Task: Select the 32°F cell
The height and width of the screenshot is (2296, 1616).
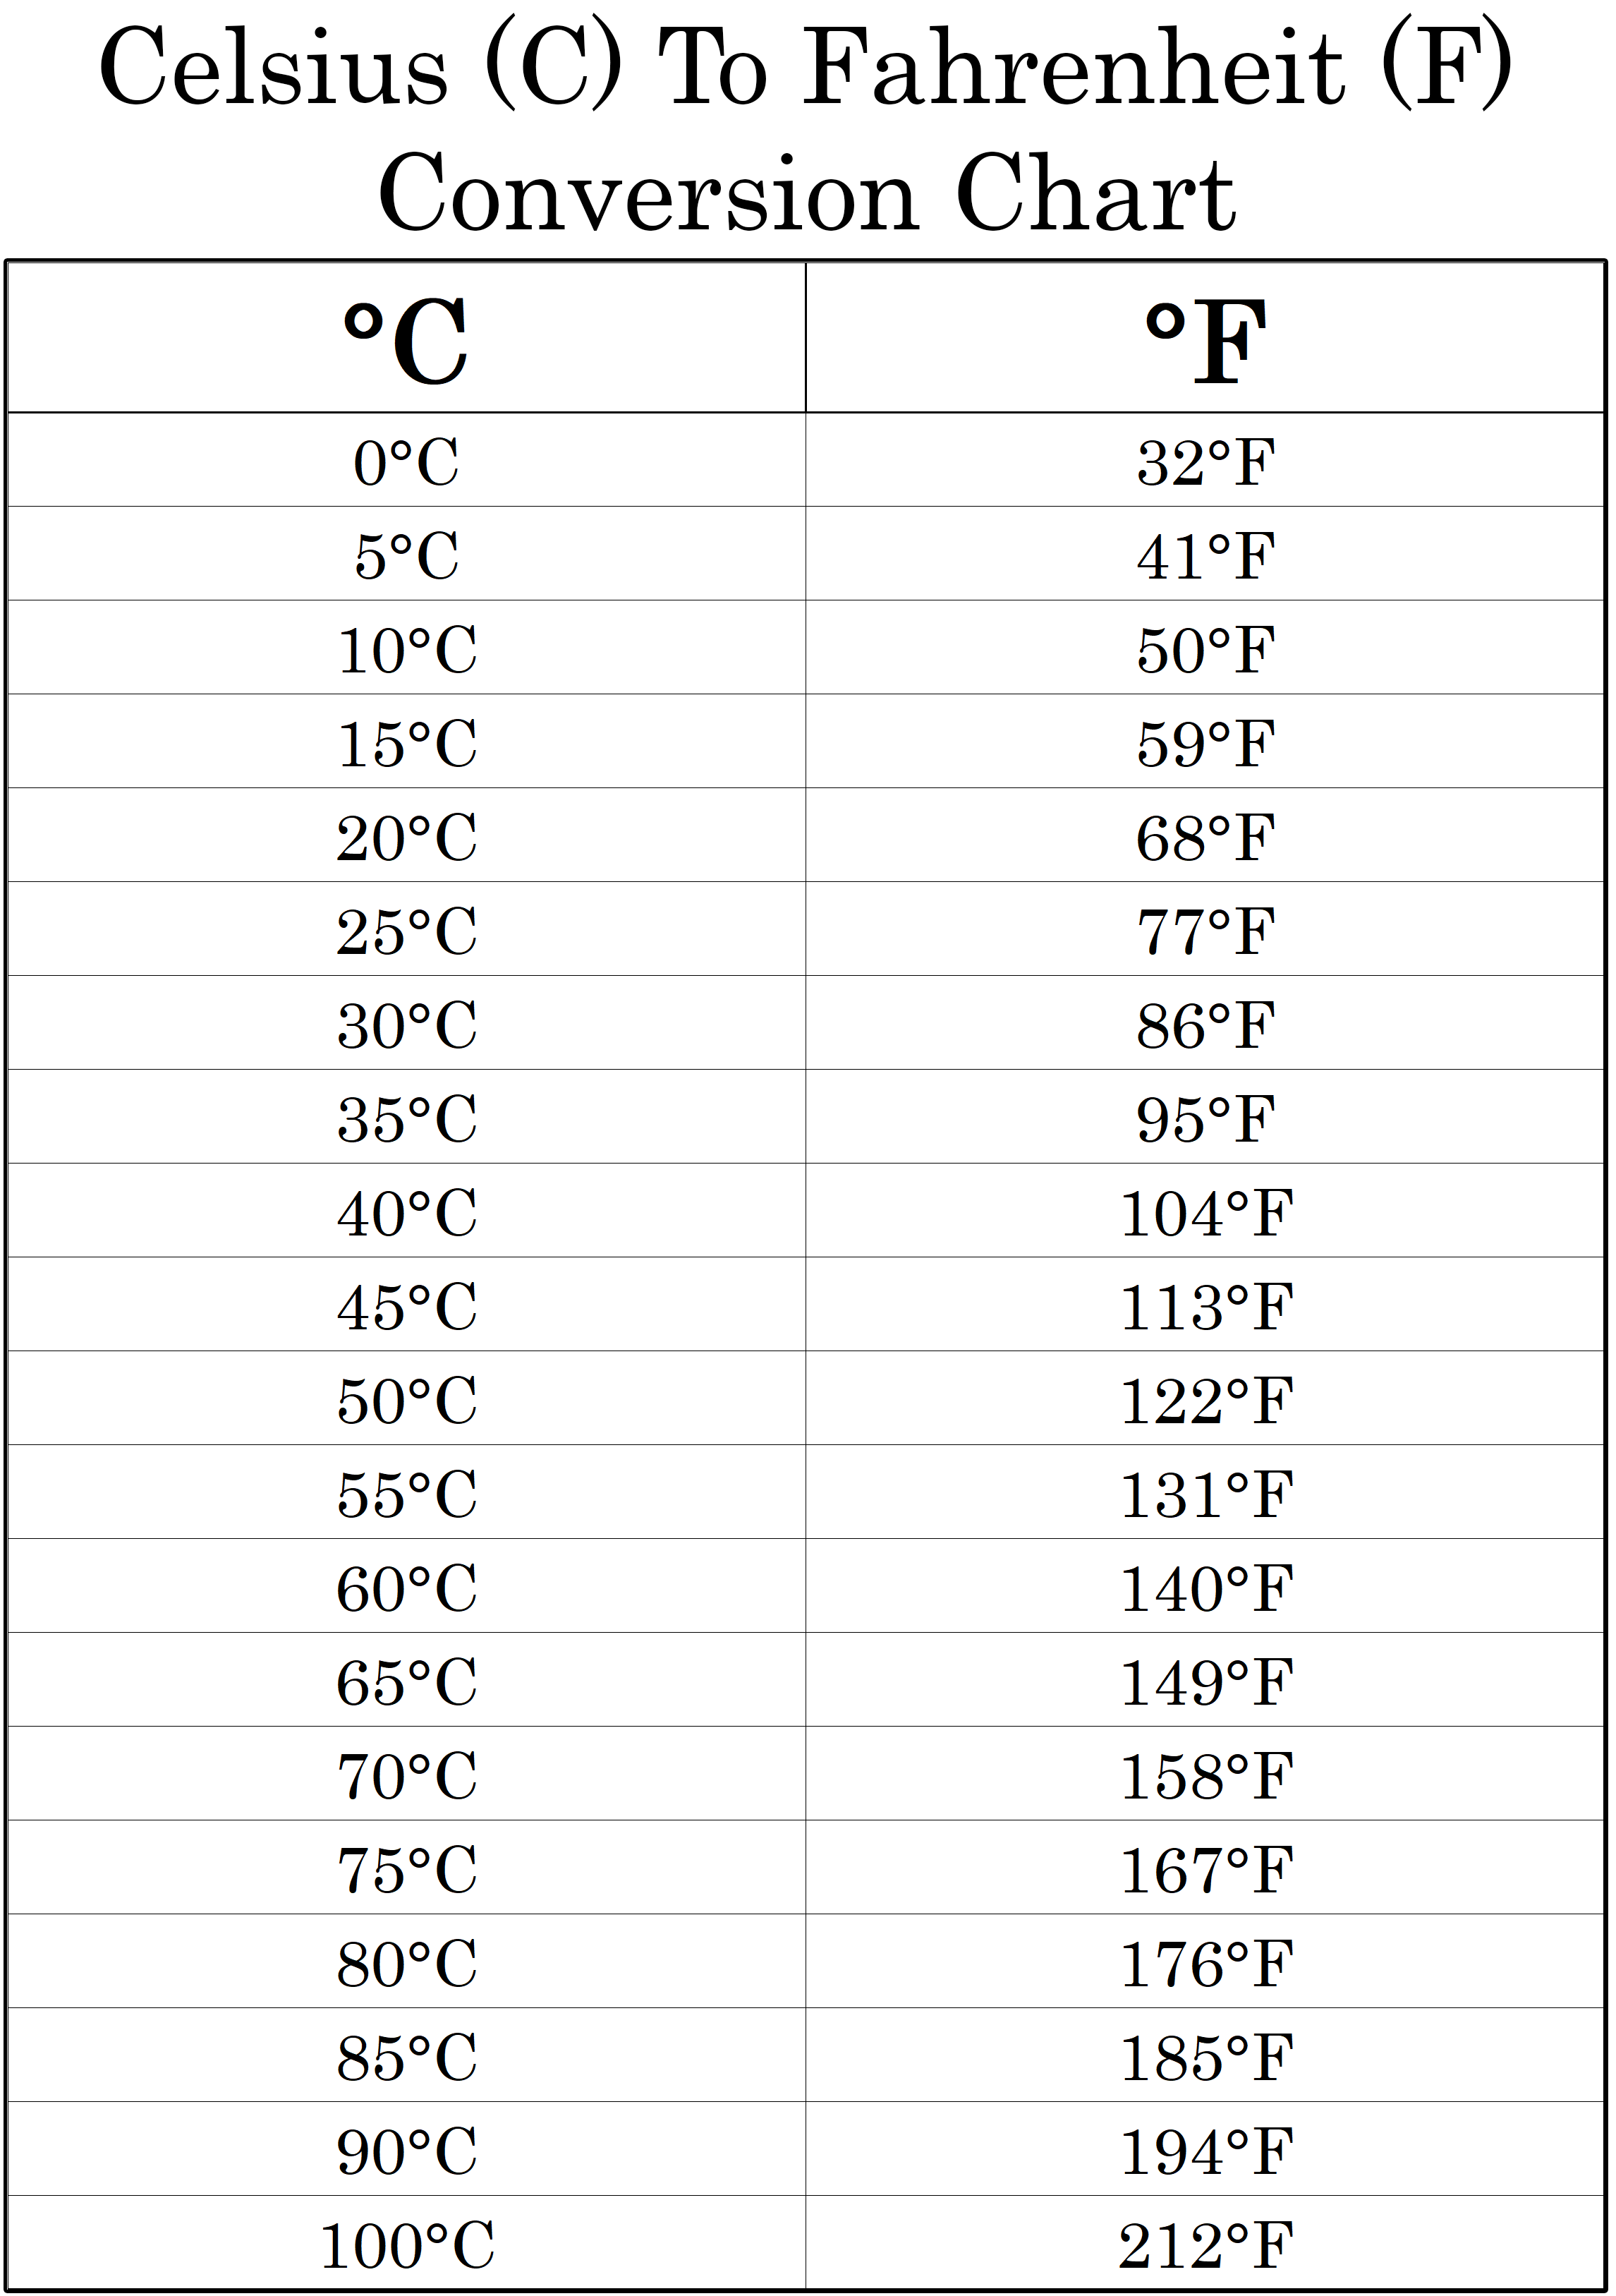Action: [x=1205, y=463]
